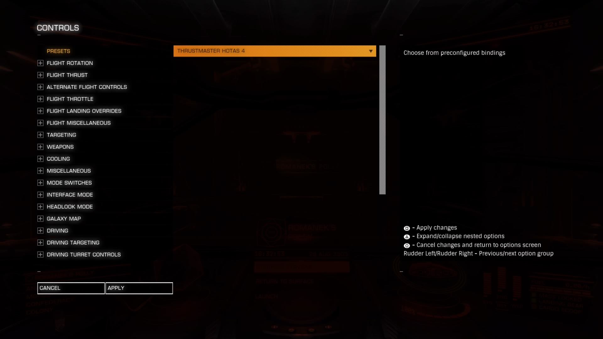The image size is (603, 339).
Task: Select the Presets menu item
Action: pos(58,51)
